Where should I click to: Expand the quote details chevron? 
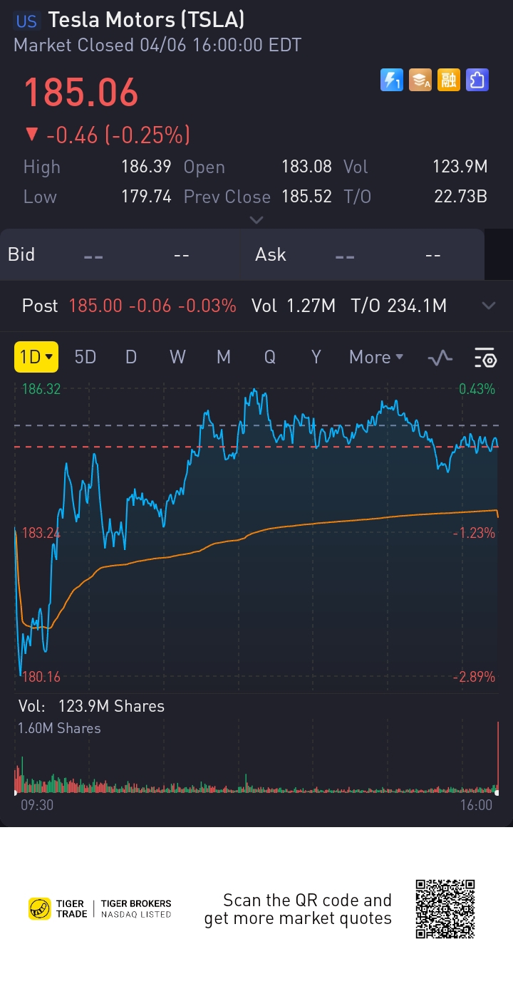point(256,219)
